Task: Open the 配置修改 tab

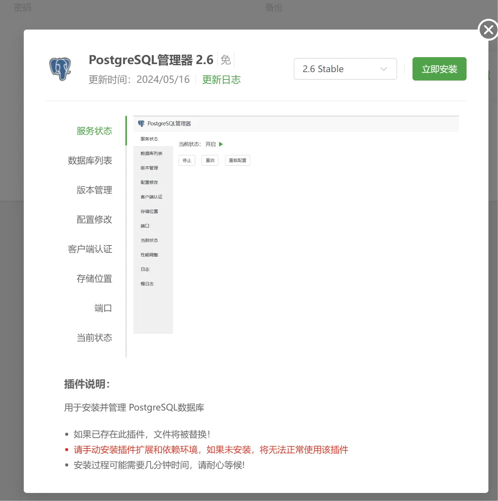Action: coord(94,219)
